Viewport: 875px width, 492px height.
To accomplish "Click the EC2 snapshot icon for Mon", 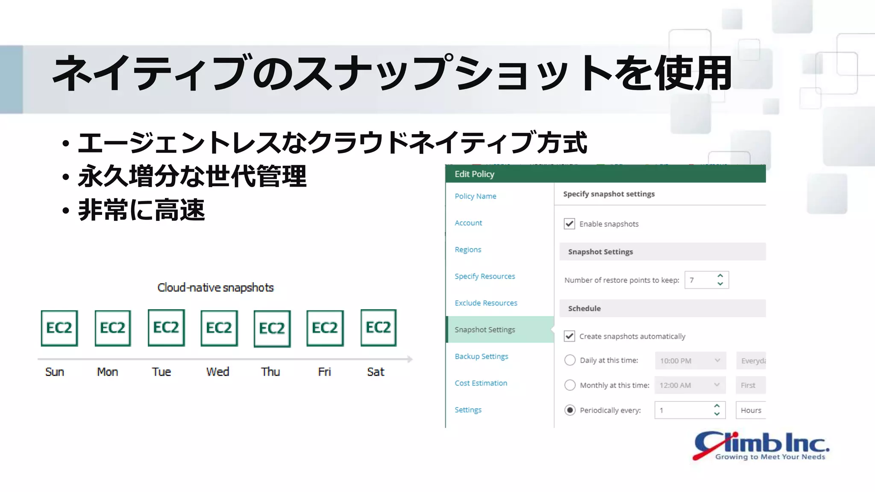I will pos(113,328).
